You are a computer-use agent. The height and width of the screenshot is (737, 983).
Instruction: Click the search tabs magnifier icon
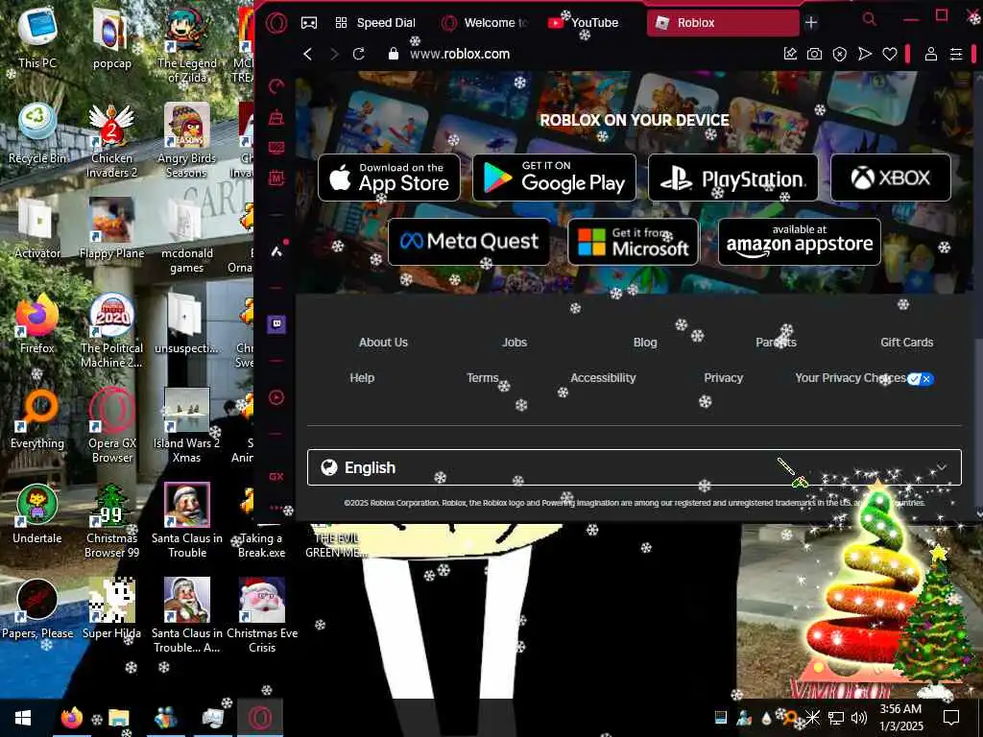pos(869,19)
